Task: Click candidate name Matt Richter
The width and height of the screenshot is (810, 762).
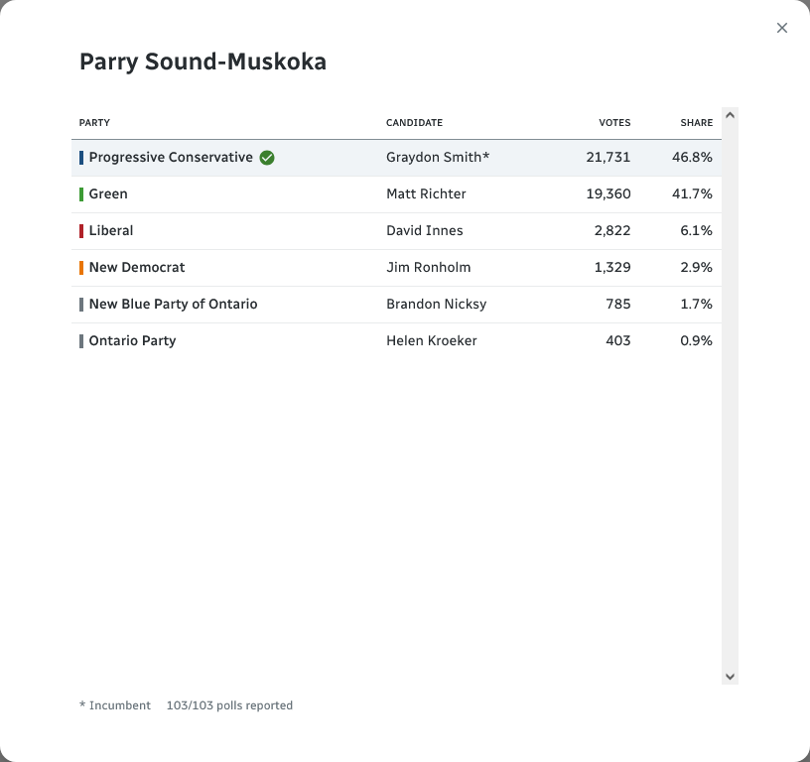Action: click(426, 194)
